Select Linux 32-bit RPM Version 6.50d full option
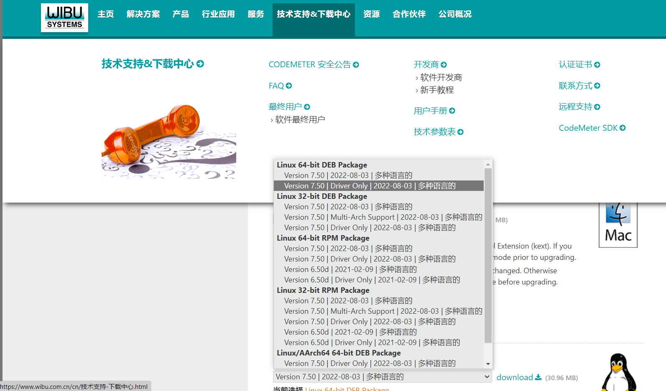The width and height of the screenshot is (666, 391). 379,332
